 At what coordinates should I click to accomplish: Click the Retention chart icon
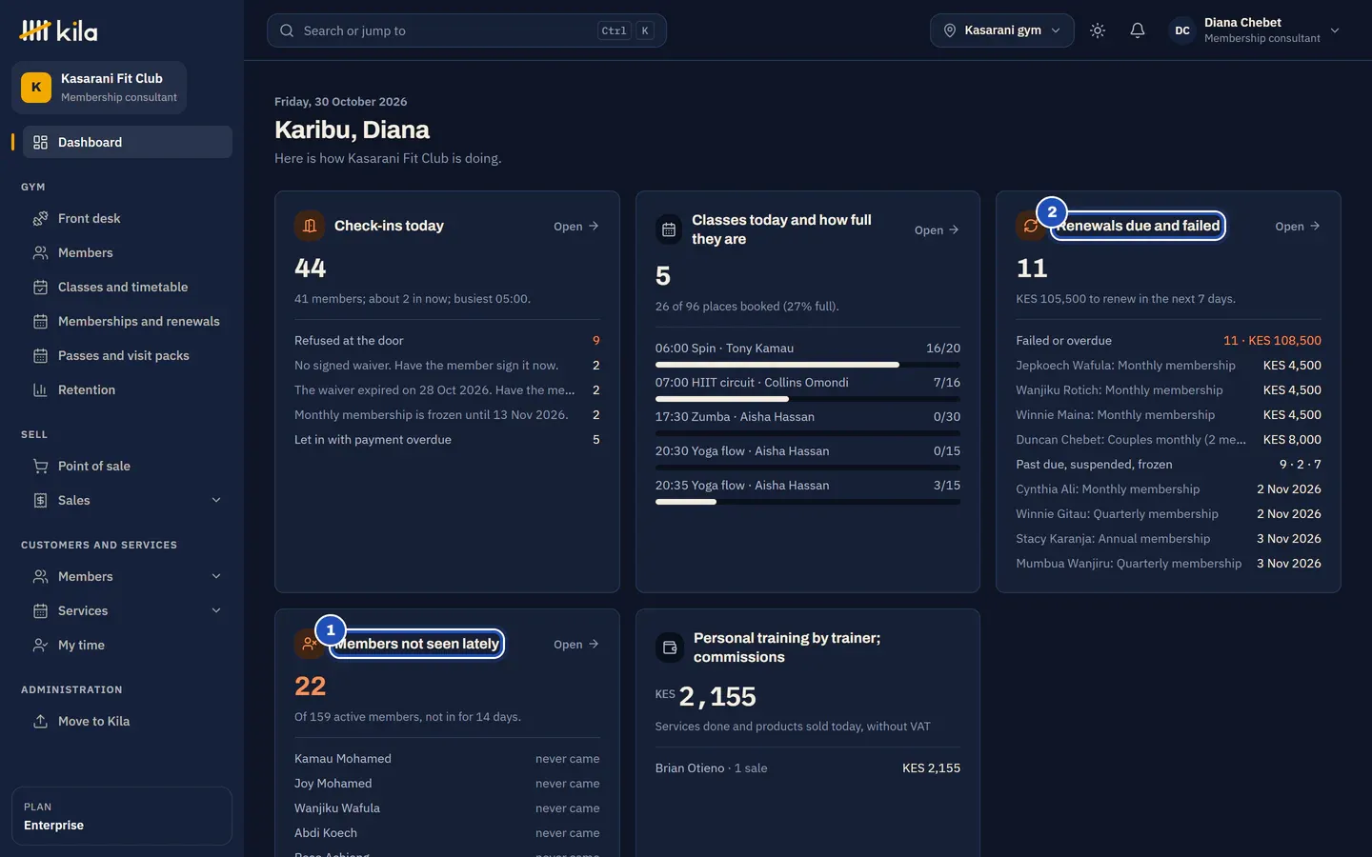(40, 390)
